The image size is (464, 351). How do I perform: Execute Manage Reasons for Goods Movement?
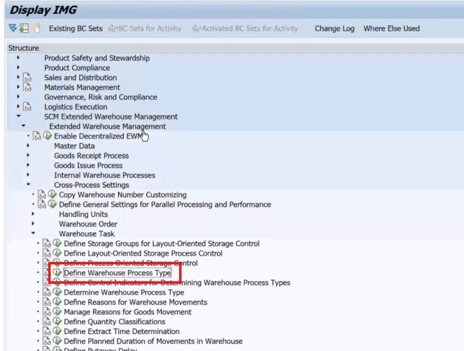click(x=57, y=312)
